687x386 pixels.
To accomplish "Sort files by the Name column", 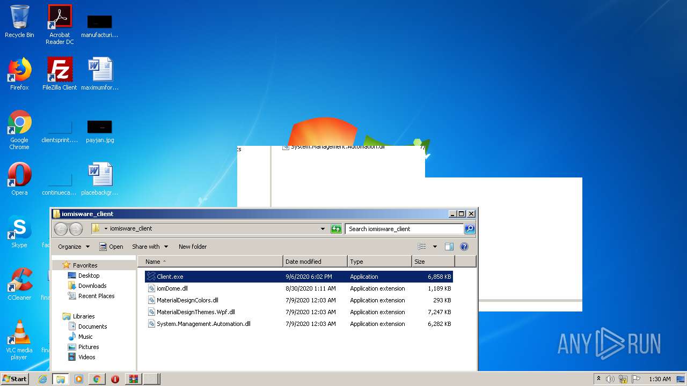I will tap(210, 262).
